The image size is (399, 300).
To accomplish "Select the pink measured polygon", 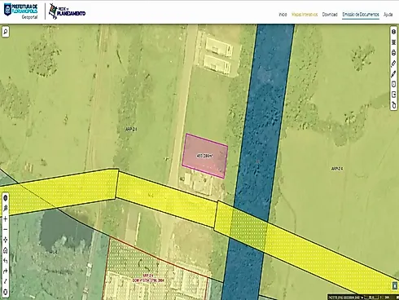I will [x=205, y=156].
